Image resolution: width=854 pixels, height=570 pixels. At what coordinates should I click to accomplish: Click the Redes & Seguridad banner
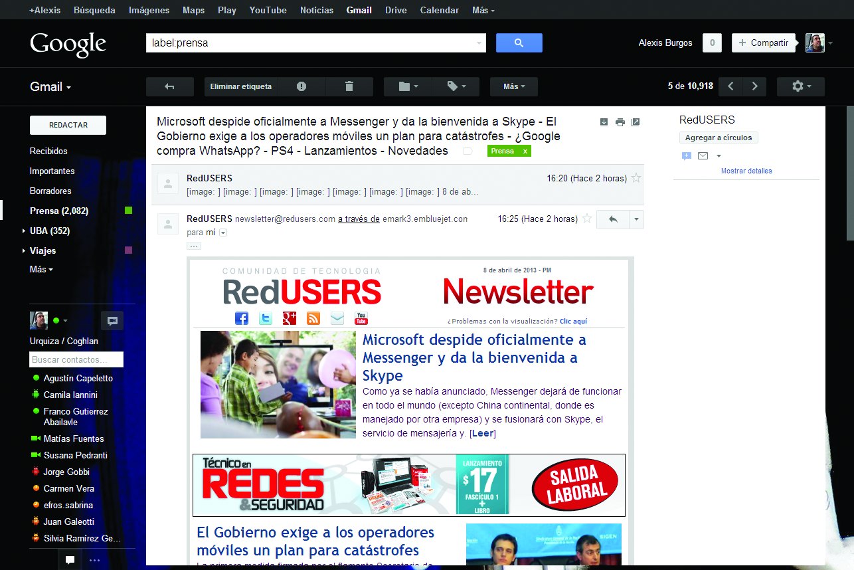click(x=409, y=485)
